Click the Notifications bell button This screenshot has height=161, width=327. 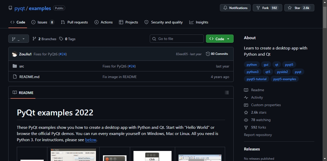[235, 8]
